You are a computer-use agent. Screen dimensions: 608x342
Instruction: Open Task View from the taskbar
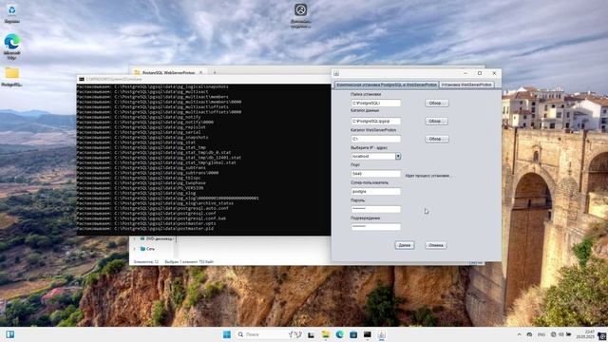(311, 334)
